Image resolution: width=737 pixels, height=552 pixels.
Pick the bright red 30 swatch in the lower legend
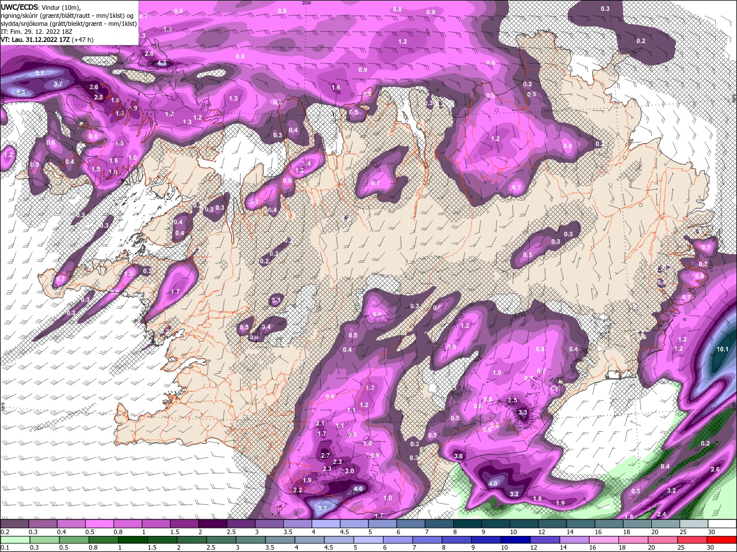(722, 539)
